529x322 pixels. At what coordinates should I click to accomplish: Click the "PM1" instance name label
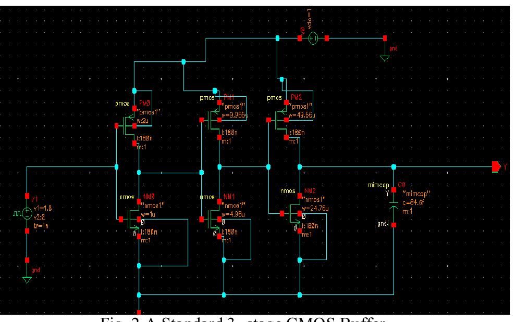pyautogui.click(x=229, y=97)
